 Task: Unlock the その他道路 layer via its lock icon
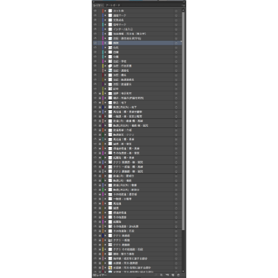(100, 217)
